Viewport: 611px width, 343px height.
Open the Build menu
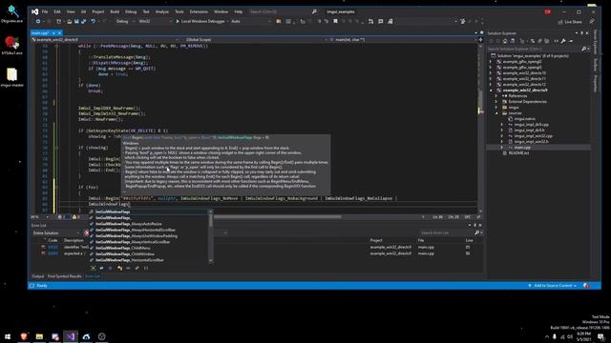(x=115, y=11)
